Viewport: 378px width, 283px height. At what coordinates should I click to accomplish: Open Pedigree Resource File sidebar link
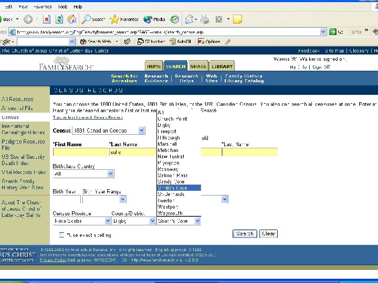pyautogui.click(x=23, y=145)
